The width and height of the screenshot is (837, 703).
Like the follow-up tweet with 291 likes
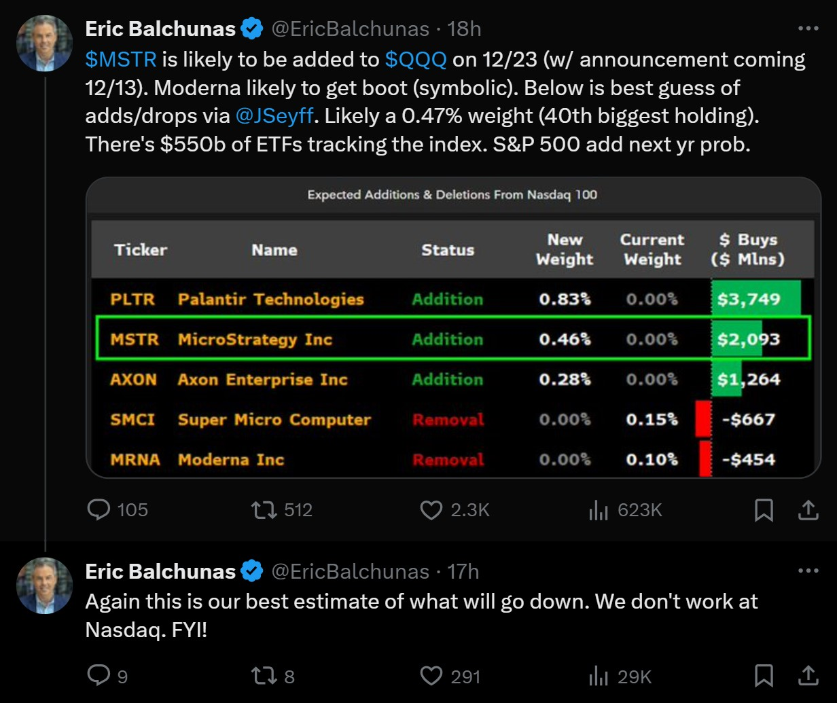pos(431,675)
